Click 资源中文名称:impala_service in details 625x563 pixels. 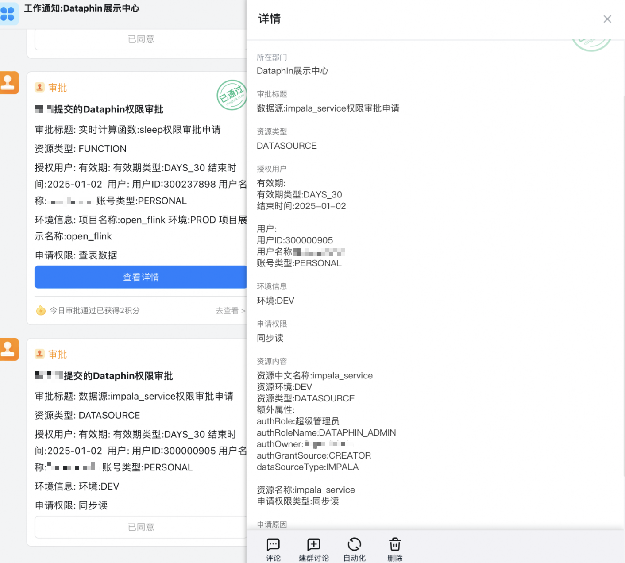click(x=315, y=375)
